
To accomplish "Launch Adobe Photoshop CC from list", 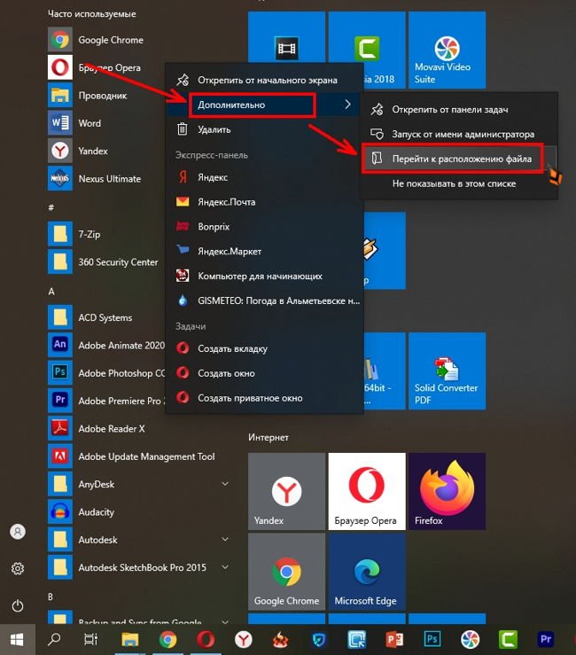I will (x=106, y=372).
